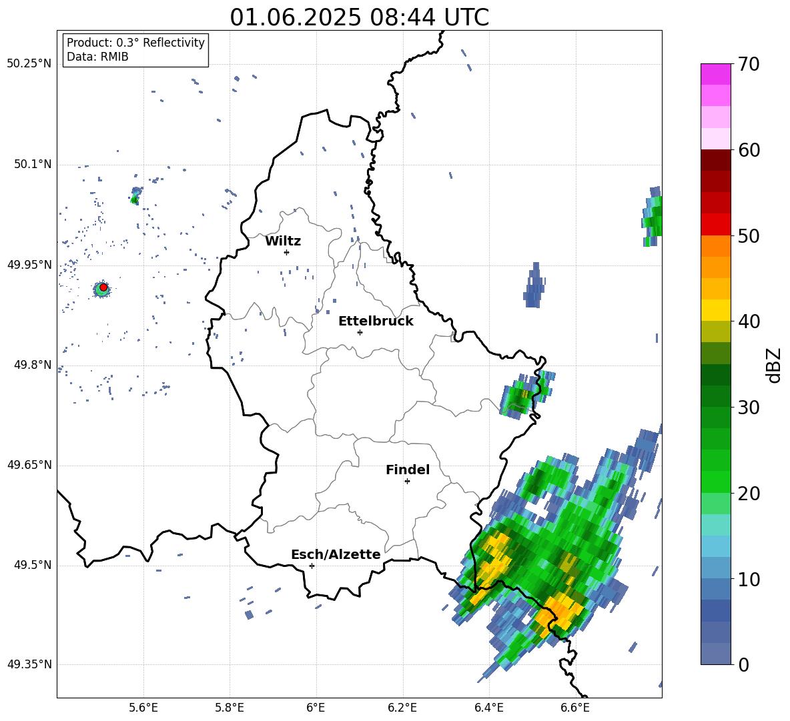Click the dark maroon swatch just below 60 dBZ

point(715,160)
